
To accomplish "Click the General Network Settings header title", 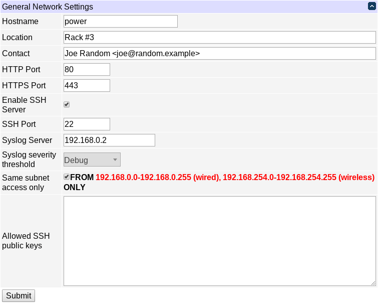I will pos(48,7).
